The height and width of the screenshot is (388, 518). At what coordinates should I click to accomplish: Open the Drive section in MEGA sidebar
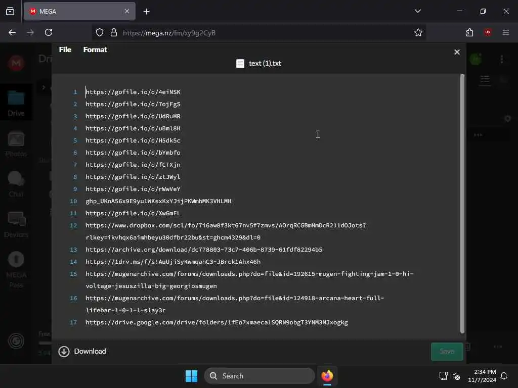16,103
